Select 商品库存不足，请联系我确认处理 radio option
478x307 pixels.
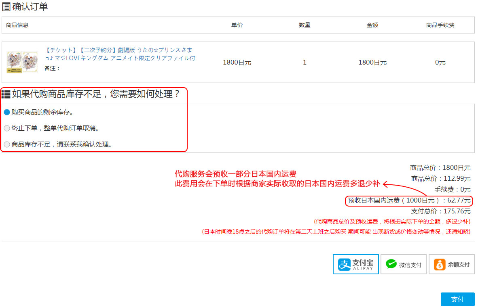(7, 144)
